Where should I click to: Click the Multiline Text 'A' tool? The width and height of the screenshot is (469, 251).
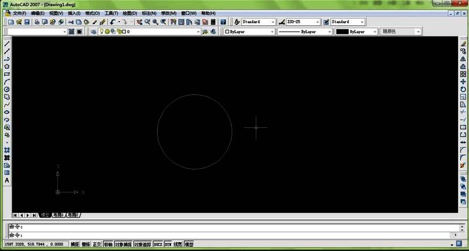(x=7, y=181)
